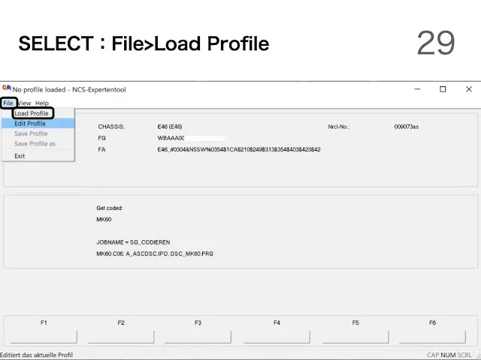
Task: Click the button under F5
Action: click(x=355, y=337)
